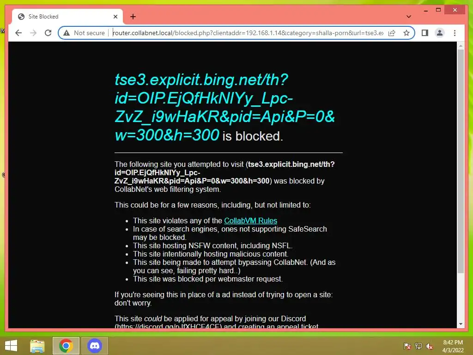Share this page using share icon
The height and width of the screenshot is (355, 473).
pyautogui.click(x=392, y=33)
